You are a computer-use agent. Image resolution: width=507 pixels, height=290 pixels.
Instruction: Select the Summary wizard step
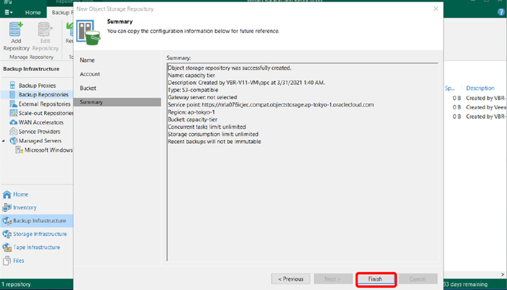point(117,102)
